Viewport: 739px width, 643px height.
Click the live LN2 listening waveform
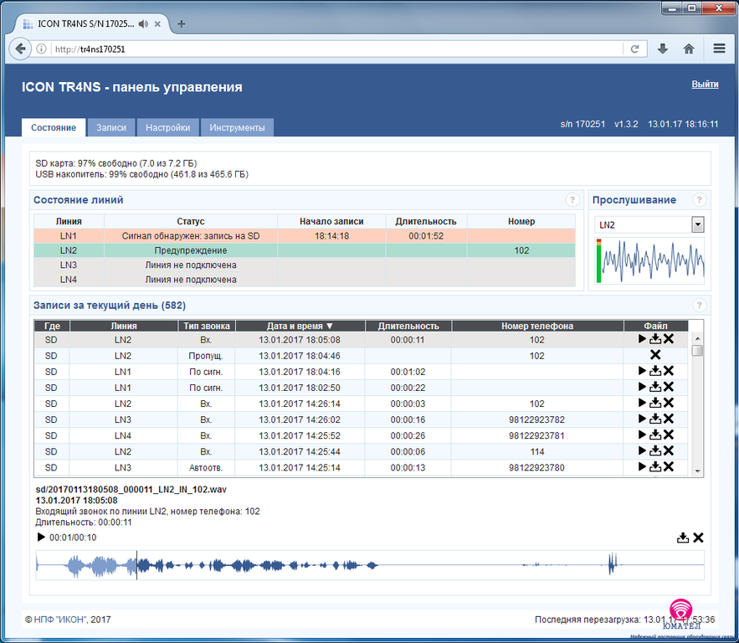650,260
